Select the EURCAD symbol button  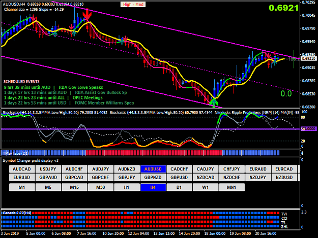click(284, 169)
